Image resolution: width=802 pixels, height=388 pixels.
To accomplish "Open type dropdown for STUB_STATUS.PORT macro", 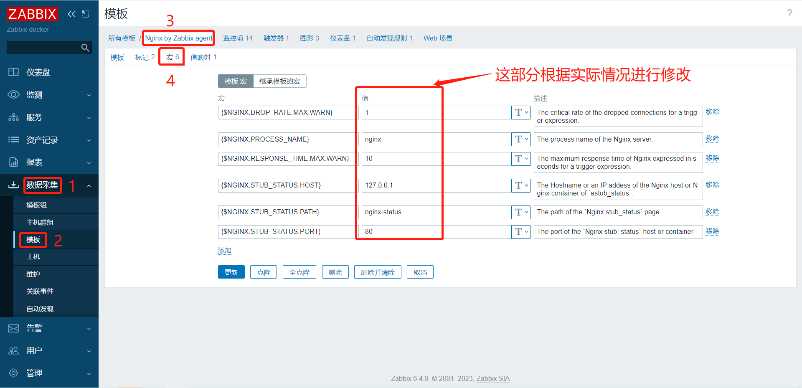I will pos(521,232).
